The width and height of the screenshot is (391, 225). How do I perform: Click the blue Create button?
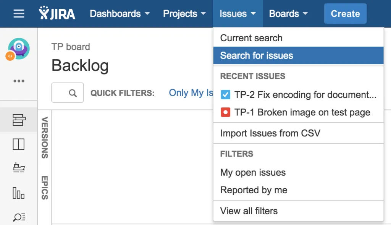[345, 13]
